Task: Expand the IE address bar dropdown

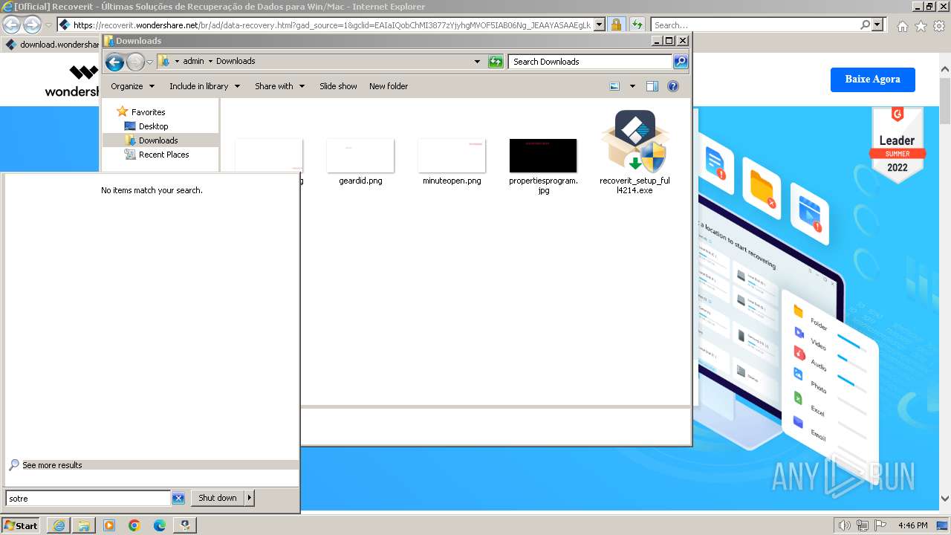Action: 598,25
